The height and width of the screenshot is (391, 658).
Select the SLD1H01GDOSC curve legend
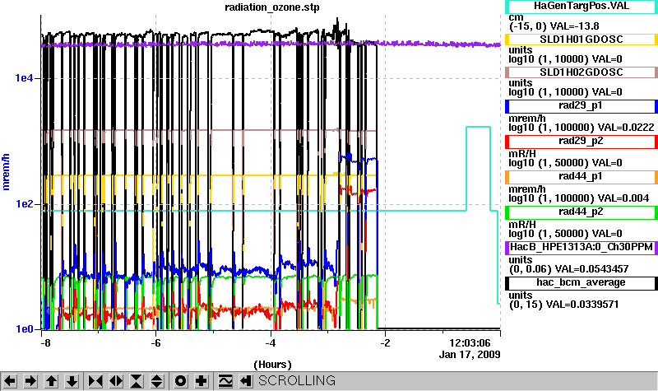pos(582,40)
